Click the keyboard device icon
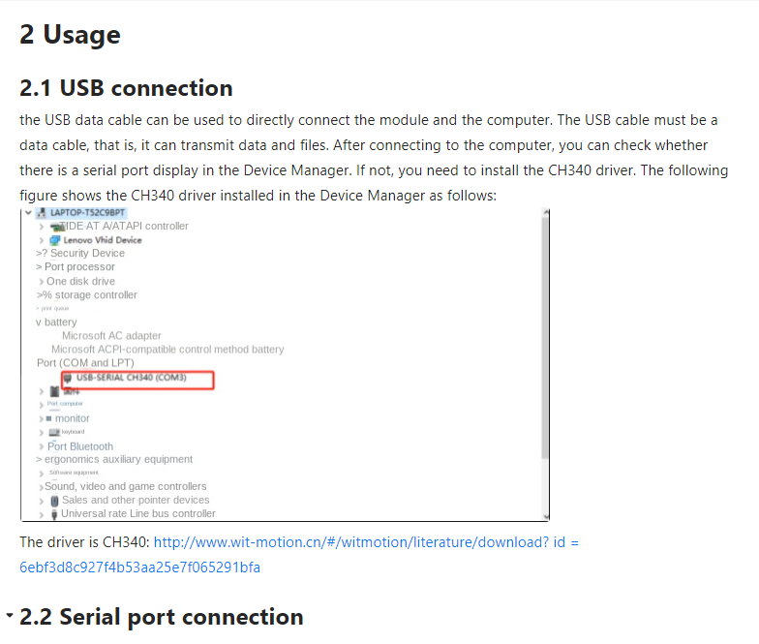759x644 pixels. 54,432
